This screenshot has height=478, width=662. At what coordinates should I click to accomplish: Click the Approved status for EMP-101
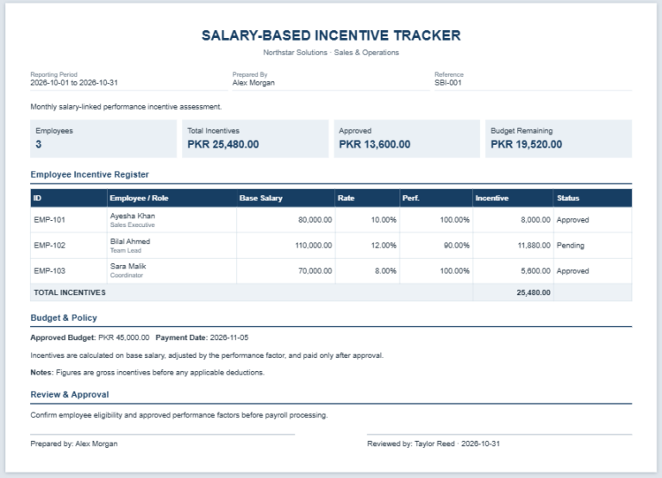572,220
